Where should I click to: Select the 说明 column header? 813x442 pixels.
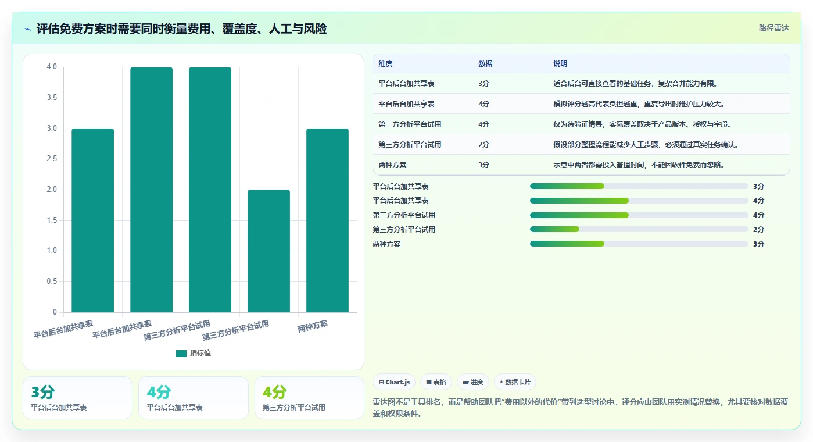(560, 64)
